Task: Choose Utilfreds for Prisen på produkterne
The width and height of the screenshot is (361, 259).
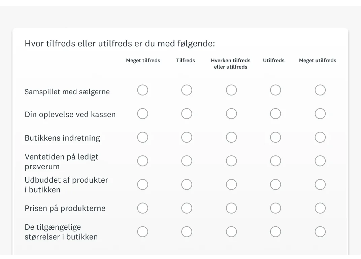Action: [x=275, y=208]
